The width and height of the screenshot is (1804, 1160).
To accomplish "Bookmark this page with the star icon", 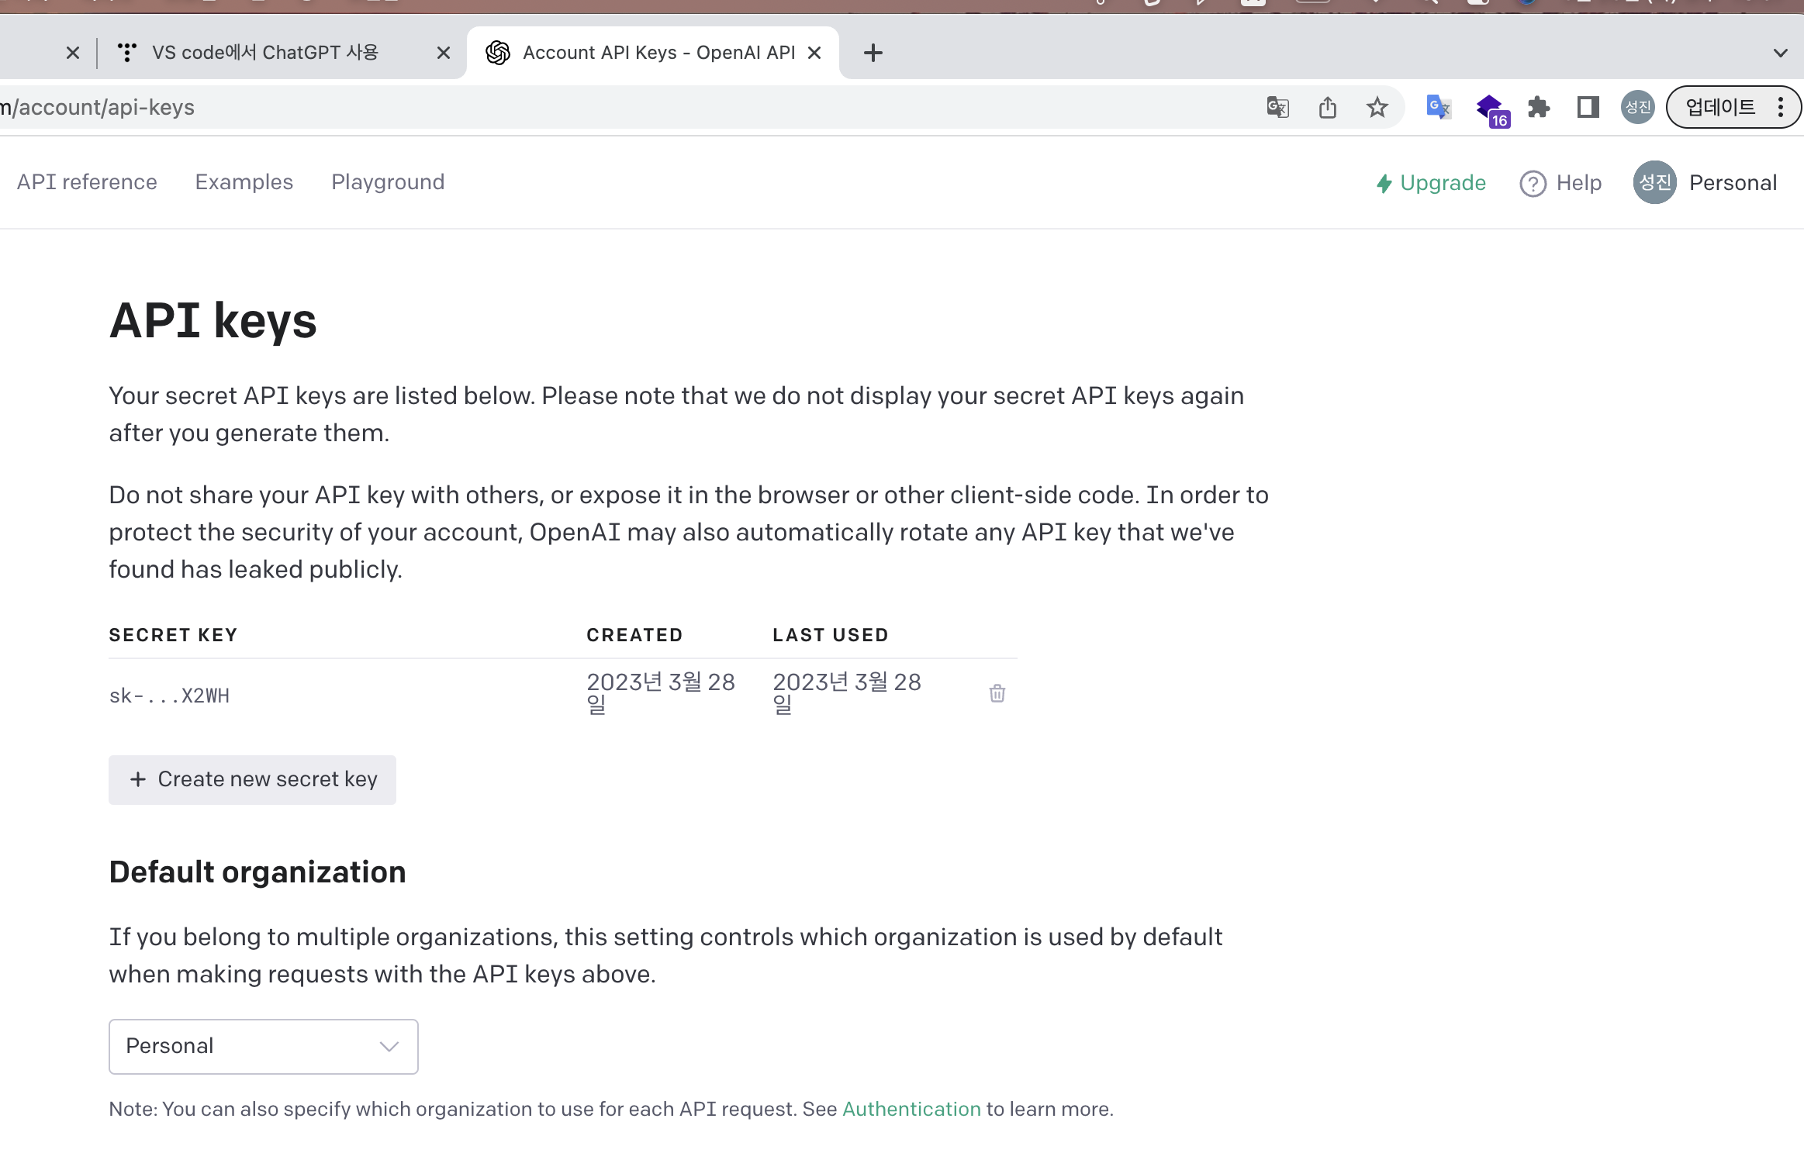I will (1377, 107).
